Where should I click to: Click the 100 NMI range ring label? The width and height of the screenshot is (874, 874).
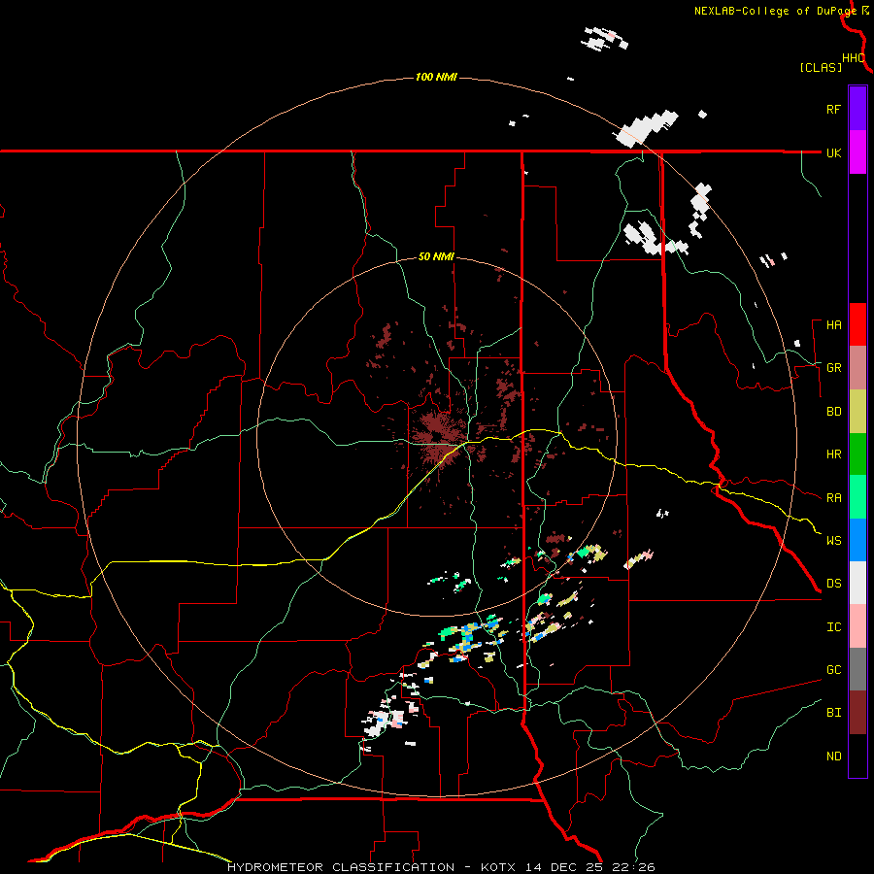point(436,77)
